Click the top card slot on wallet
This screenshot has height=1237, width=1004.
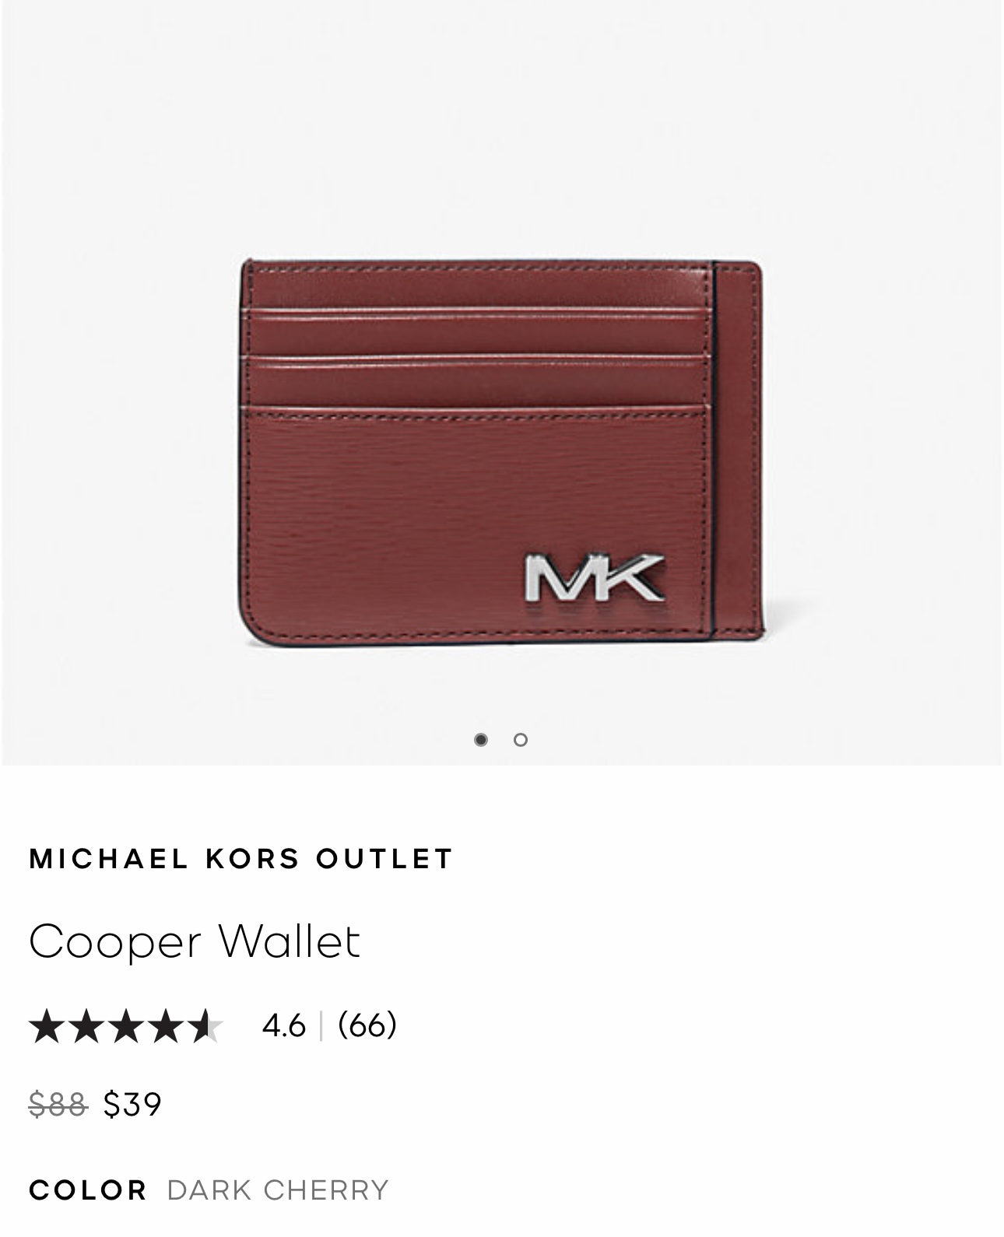pos(476,286)
